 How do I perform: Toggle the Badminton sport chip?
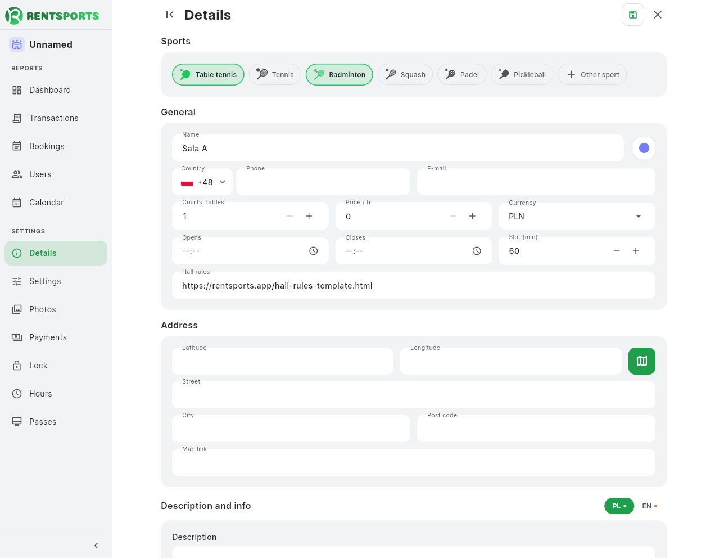point(340,74)
